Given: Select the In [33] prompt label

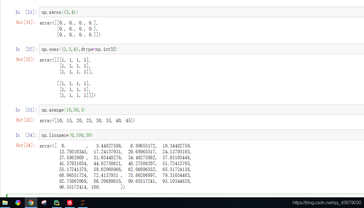Looking at the screenshot, I should pos(26,110).
